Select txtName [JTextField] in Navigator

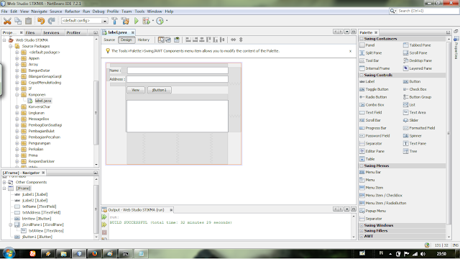pyautogui.click(x=39, y=206)
